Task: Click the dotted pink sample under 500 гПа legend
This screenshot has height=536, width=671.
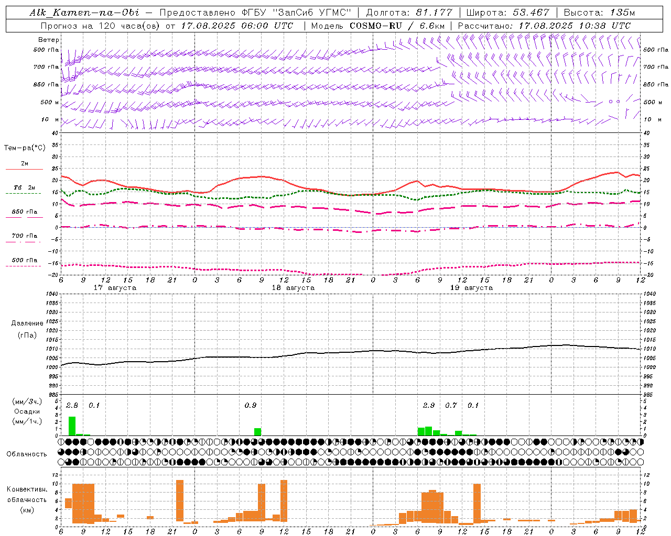Action: tap(23, 266)
